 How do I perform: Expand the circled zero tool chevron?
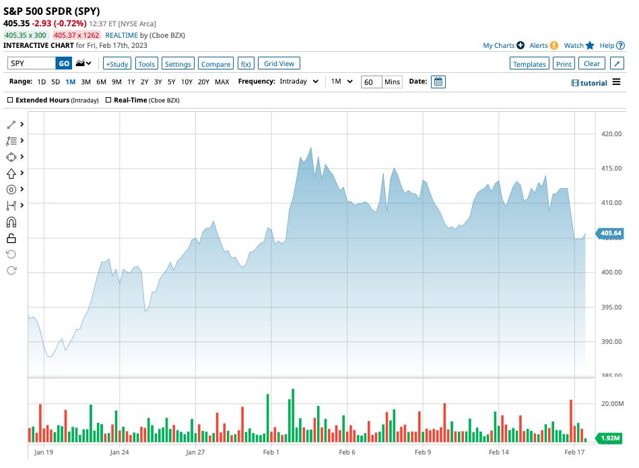coord(22,189)
